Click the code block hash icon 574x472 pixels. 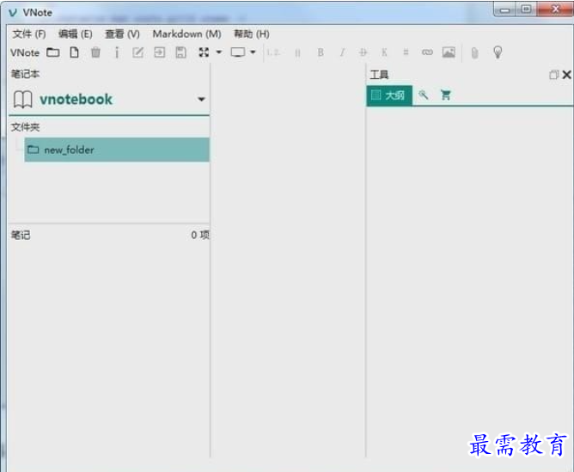pos(406,52)
